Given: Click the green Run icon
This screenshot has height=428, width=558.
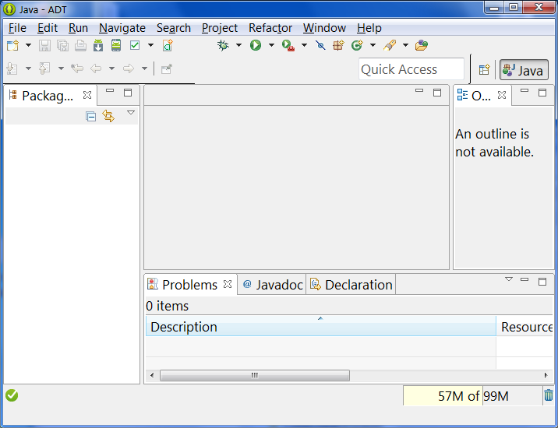Looking at the screenshot, I should point(256,45).
